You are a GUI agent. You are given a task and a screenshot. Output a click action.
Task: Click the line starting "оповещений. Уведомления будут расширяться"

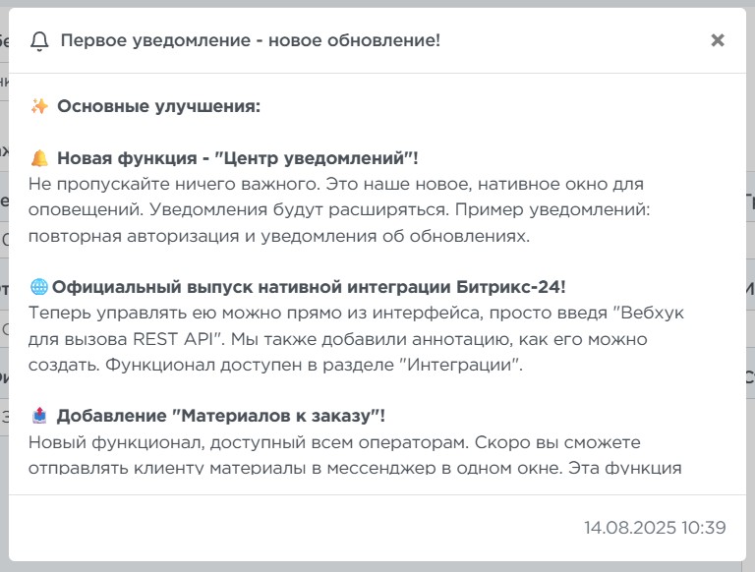333,210
